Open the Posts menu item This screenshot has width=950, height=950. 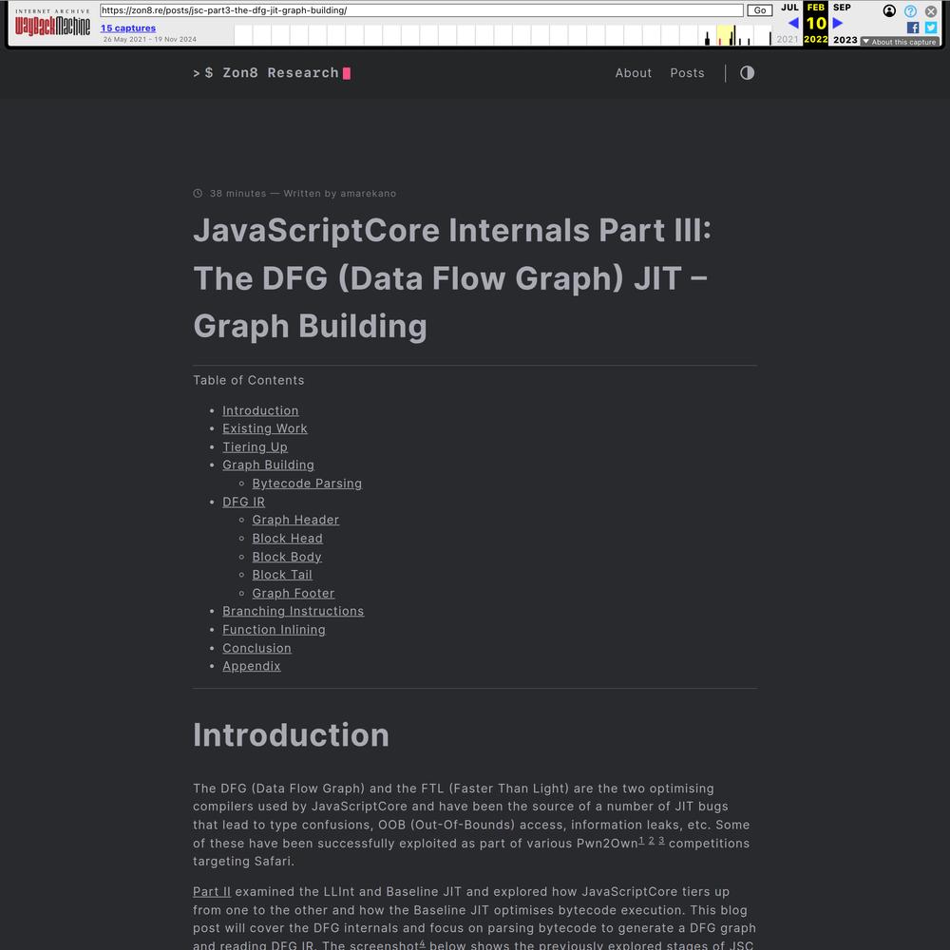tap(687, 73)
